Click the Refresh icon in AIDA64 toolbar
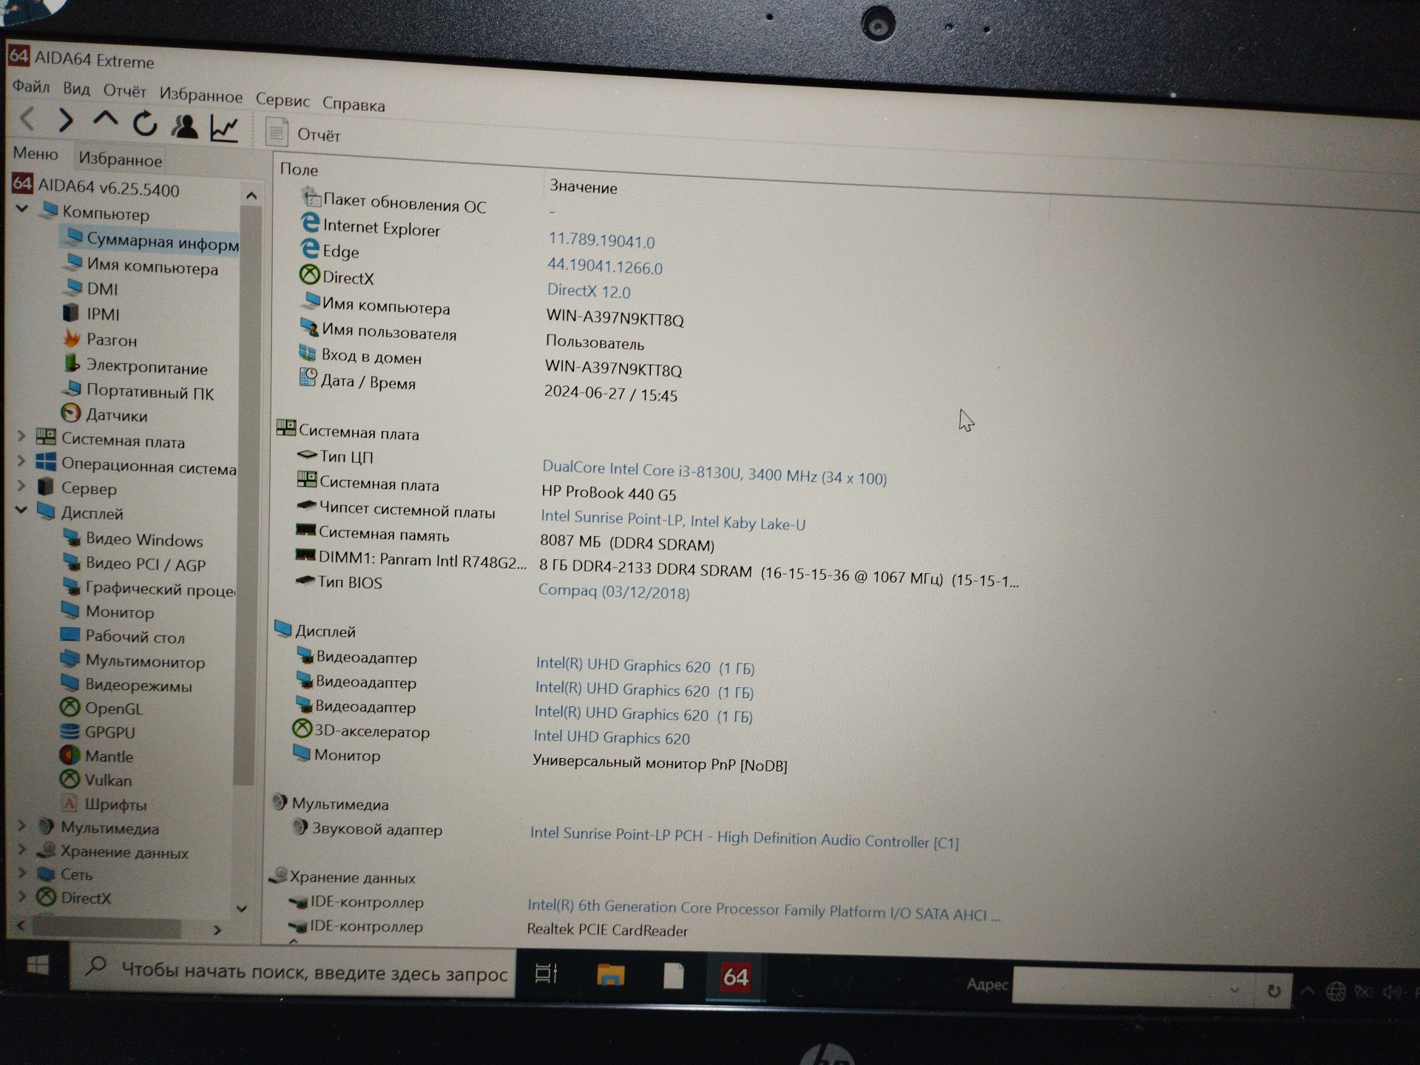The width and height of the screenshot is (1420, 1065). 145,124
